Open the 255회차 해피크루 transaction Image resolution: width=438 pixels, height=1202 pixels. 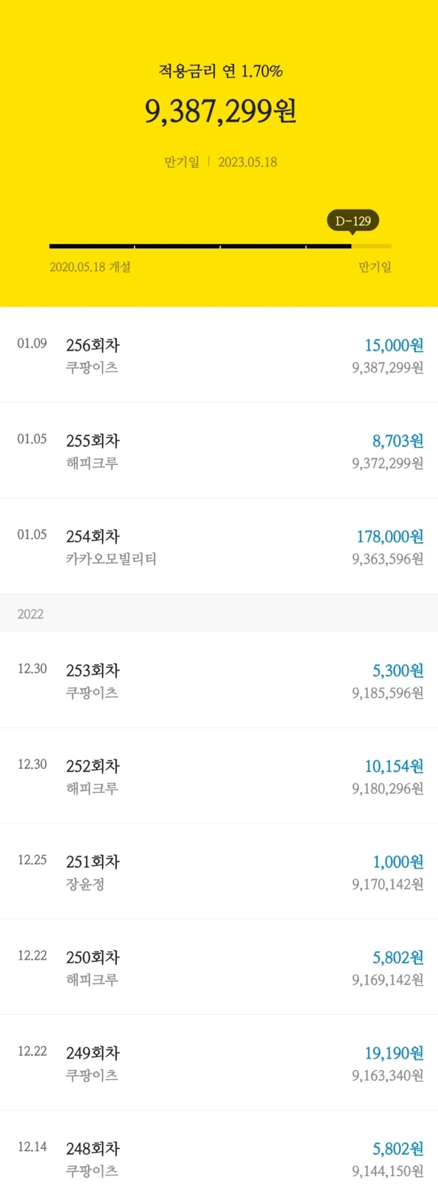(219, 451)
